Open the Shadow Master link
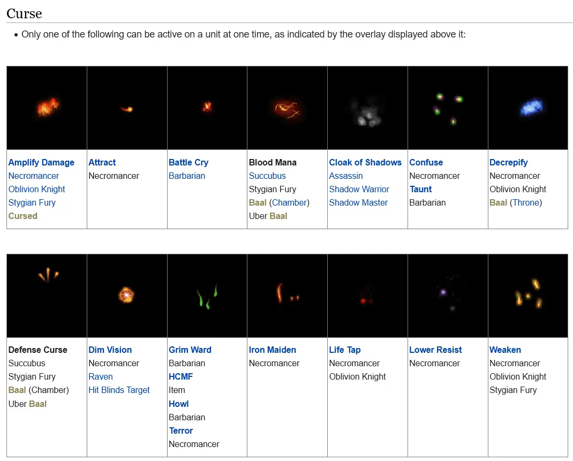 [x=358, y=202]
